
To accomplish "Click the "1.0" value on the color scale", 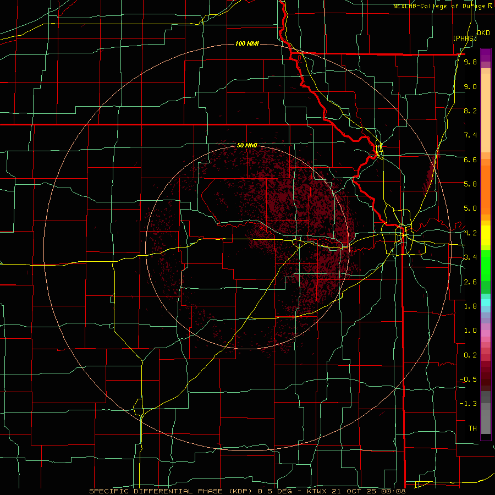I will pos(470,331).
